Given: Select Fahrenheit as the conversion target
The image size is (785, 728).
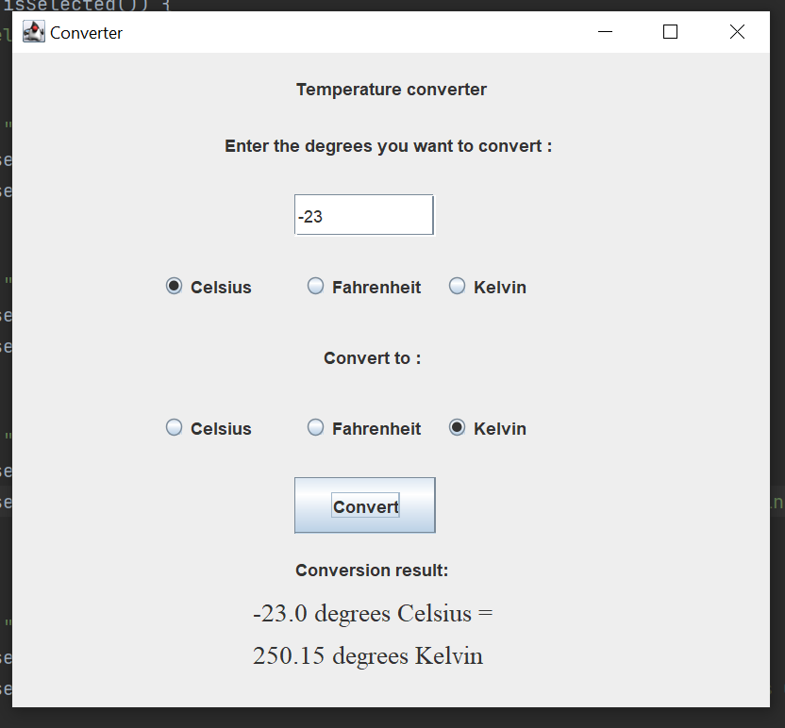Looking at the screenshot, I should pos(315,427).
